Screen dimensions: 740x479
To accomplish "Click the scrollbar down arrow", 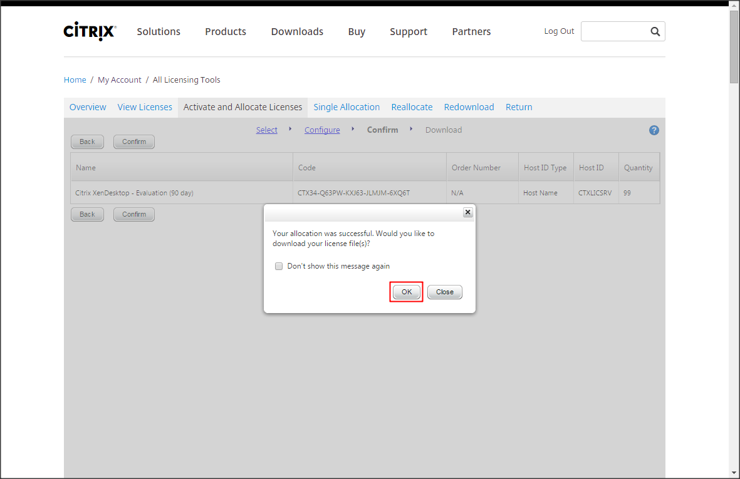I will tap(734, 473).
